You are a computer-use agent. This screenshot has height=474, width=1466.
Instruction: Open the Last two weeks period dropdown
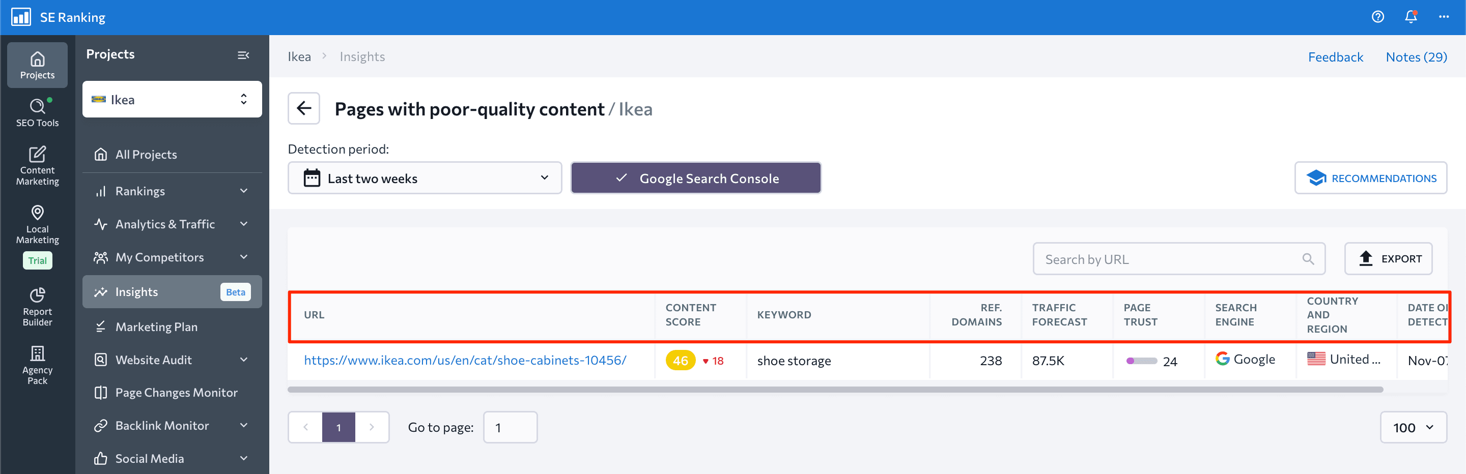tap(425, 178)
